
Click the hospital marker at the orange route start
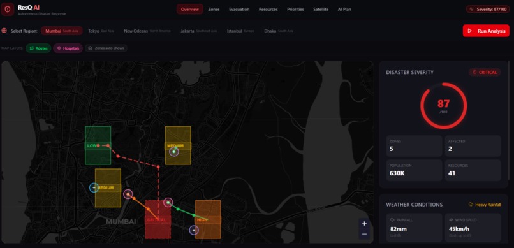click(x=128, y=194)
